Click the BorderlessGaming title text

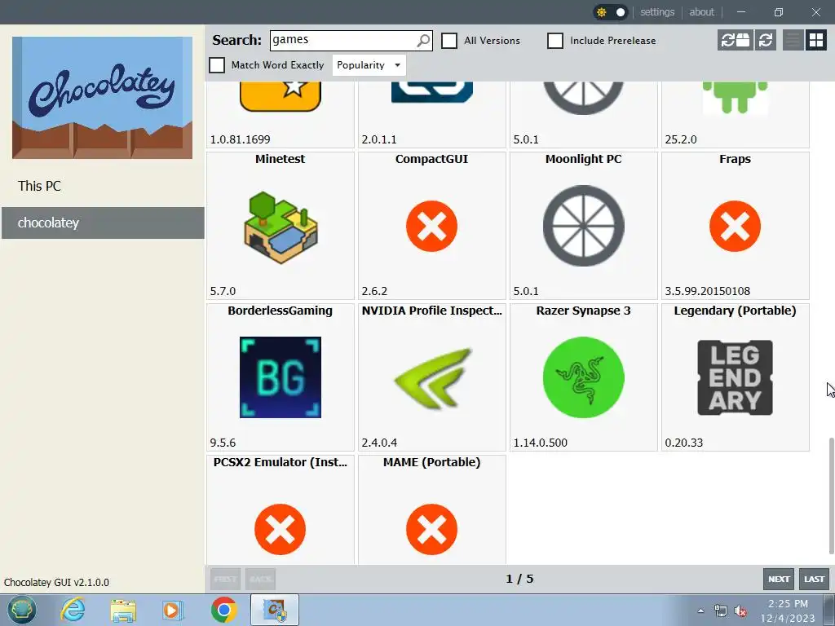pyautogui.click(x=281, y=311)
